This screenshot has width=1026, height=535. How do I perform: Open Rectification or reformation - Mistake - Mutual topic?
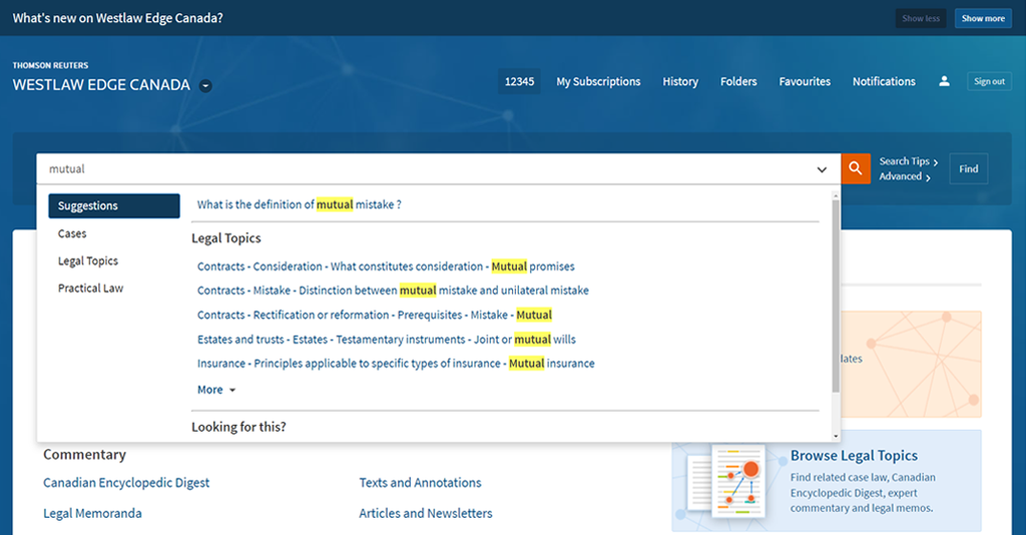(374, 315)
